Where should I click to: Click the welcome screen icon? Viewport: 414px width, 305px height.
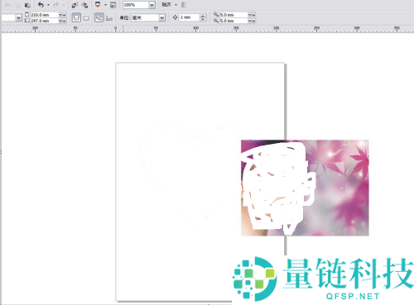point(113,5)
